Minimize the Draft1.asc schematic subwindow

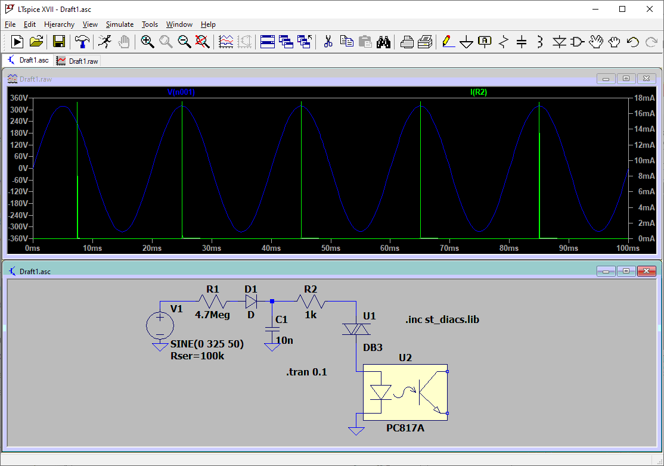coord(606,271)
